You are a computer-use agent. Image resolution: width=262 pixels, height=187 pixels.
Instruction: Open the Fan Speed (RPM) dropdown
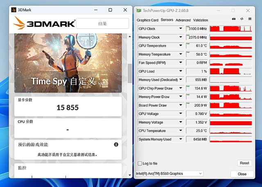click(x=181, y=63)
